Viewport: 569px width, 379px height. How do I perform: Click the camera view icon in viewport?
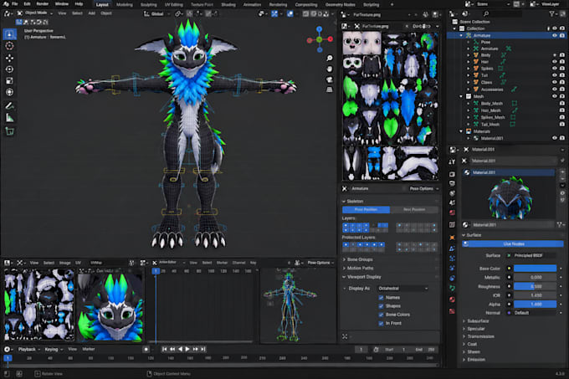[330, 79]
